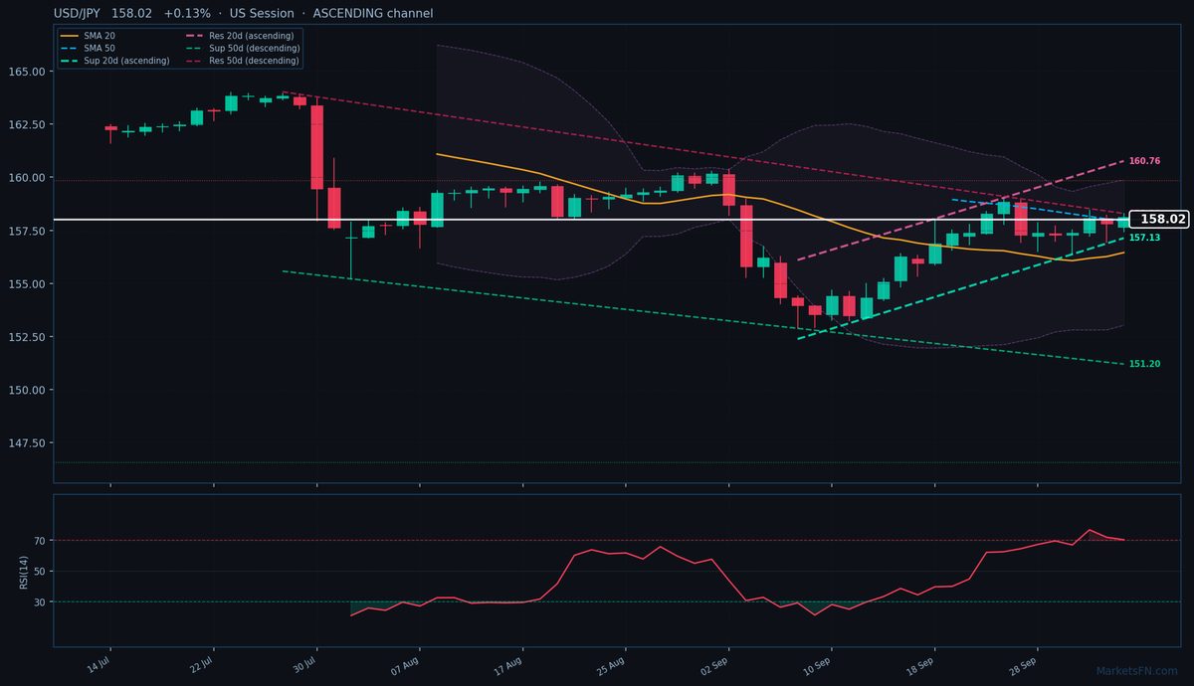The width and height of the screenshot is (1194, 686).
Task: Click the ASCENDING channel text in title
Action: coord(373,14)
